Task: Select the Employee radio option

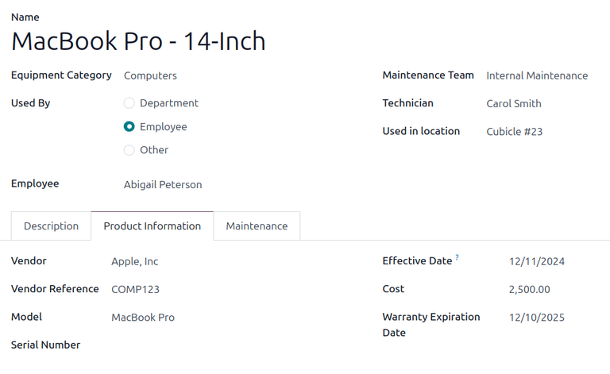Action: coord(129,127)
